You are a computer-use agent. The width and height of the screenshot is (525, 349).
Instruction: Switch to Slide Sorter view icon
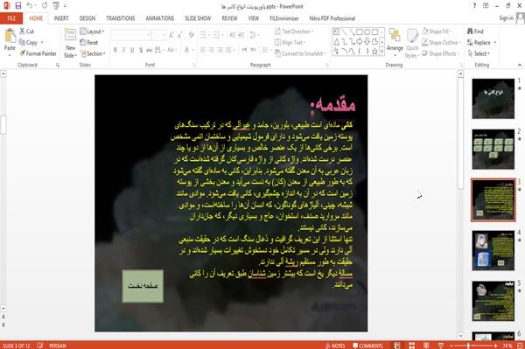point(411,346)
